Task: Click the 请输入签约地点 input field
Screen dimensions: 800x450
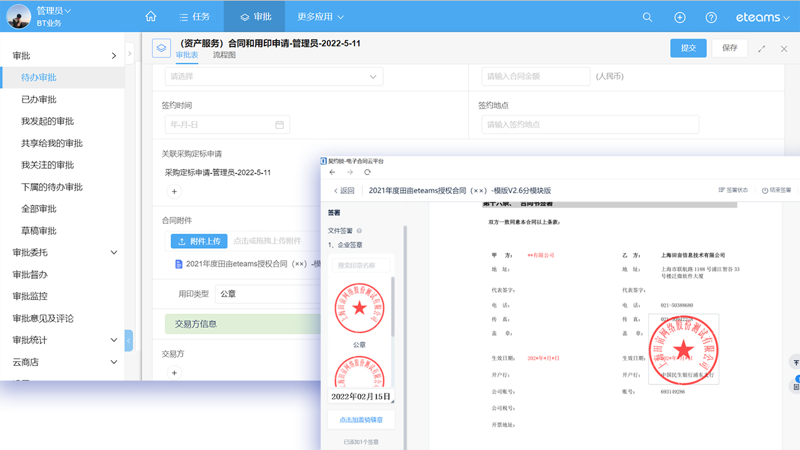Action: point(590,124)
